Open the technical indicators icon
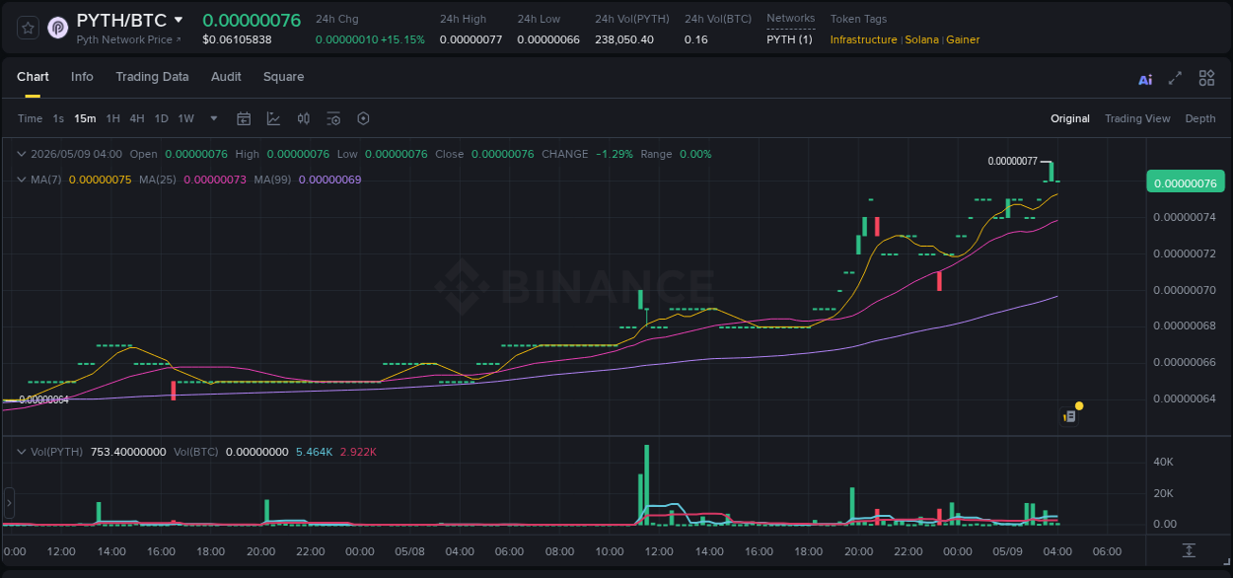Viewport: 1233px width, 578px height. (273, 118)
